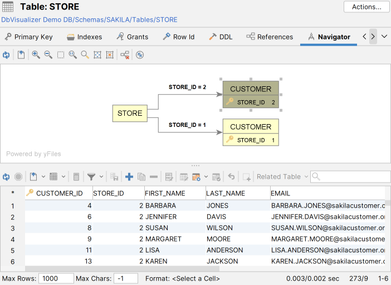The image size is (391, 285).
Task: Zoom out of the graph
Action: click(48, 55)
